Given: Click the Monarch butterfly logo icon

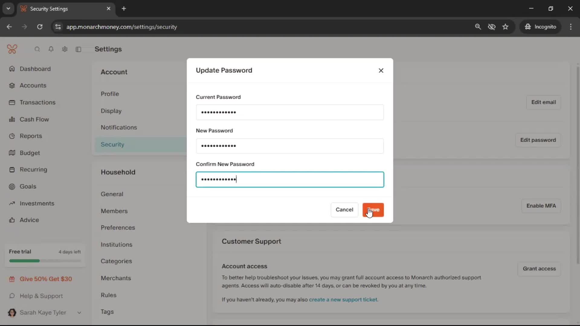Looking at the screenshot, I should [12, 49].
